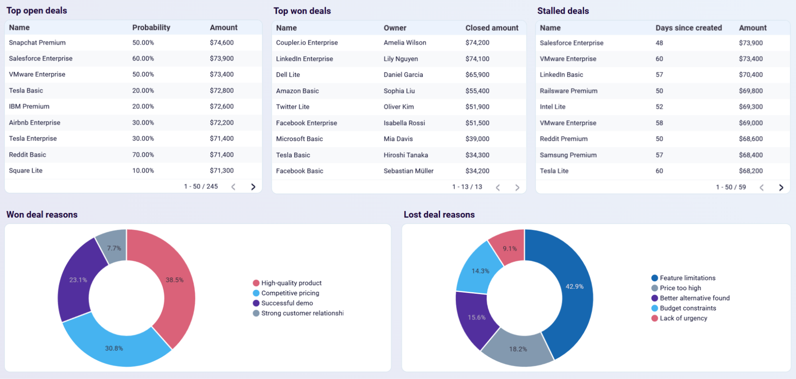Screen dimensions: 796x379
Task: Advance to next page of Stalled deals
Action: [x=782, y=187]
